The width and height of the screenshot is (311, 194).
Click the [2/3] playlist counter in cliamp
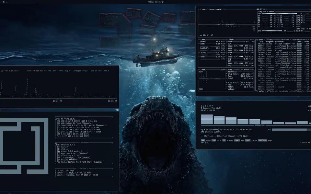click(x=246, y=136)
